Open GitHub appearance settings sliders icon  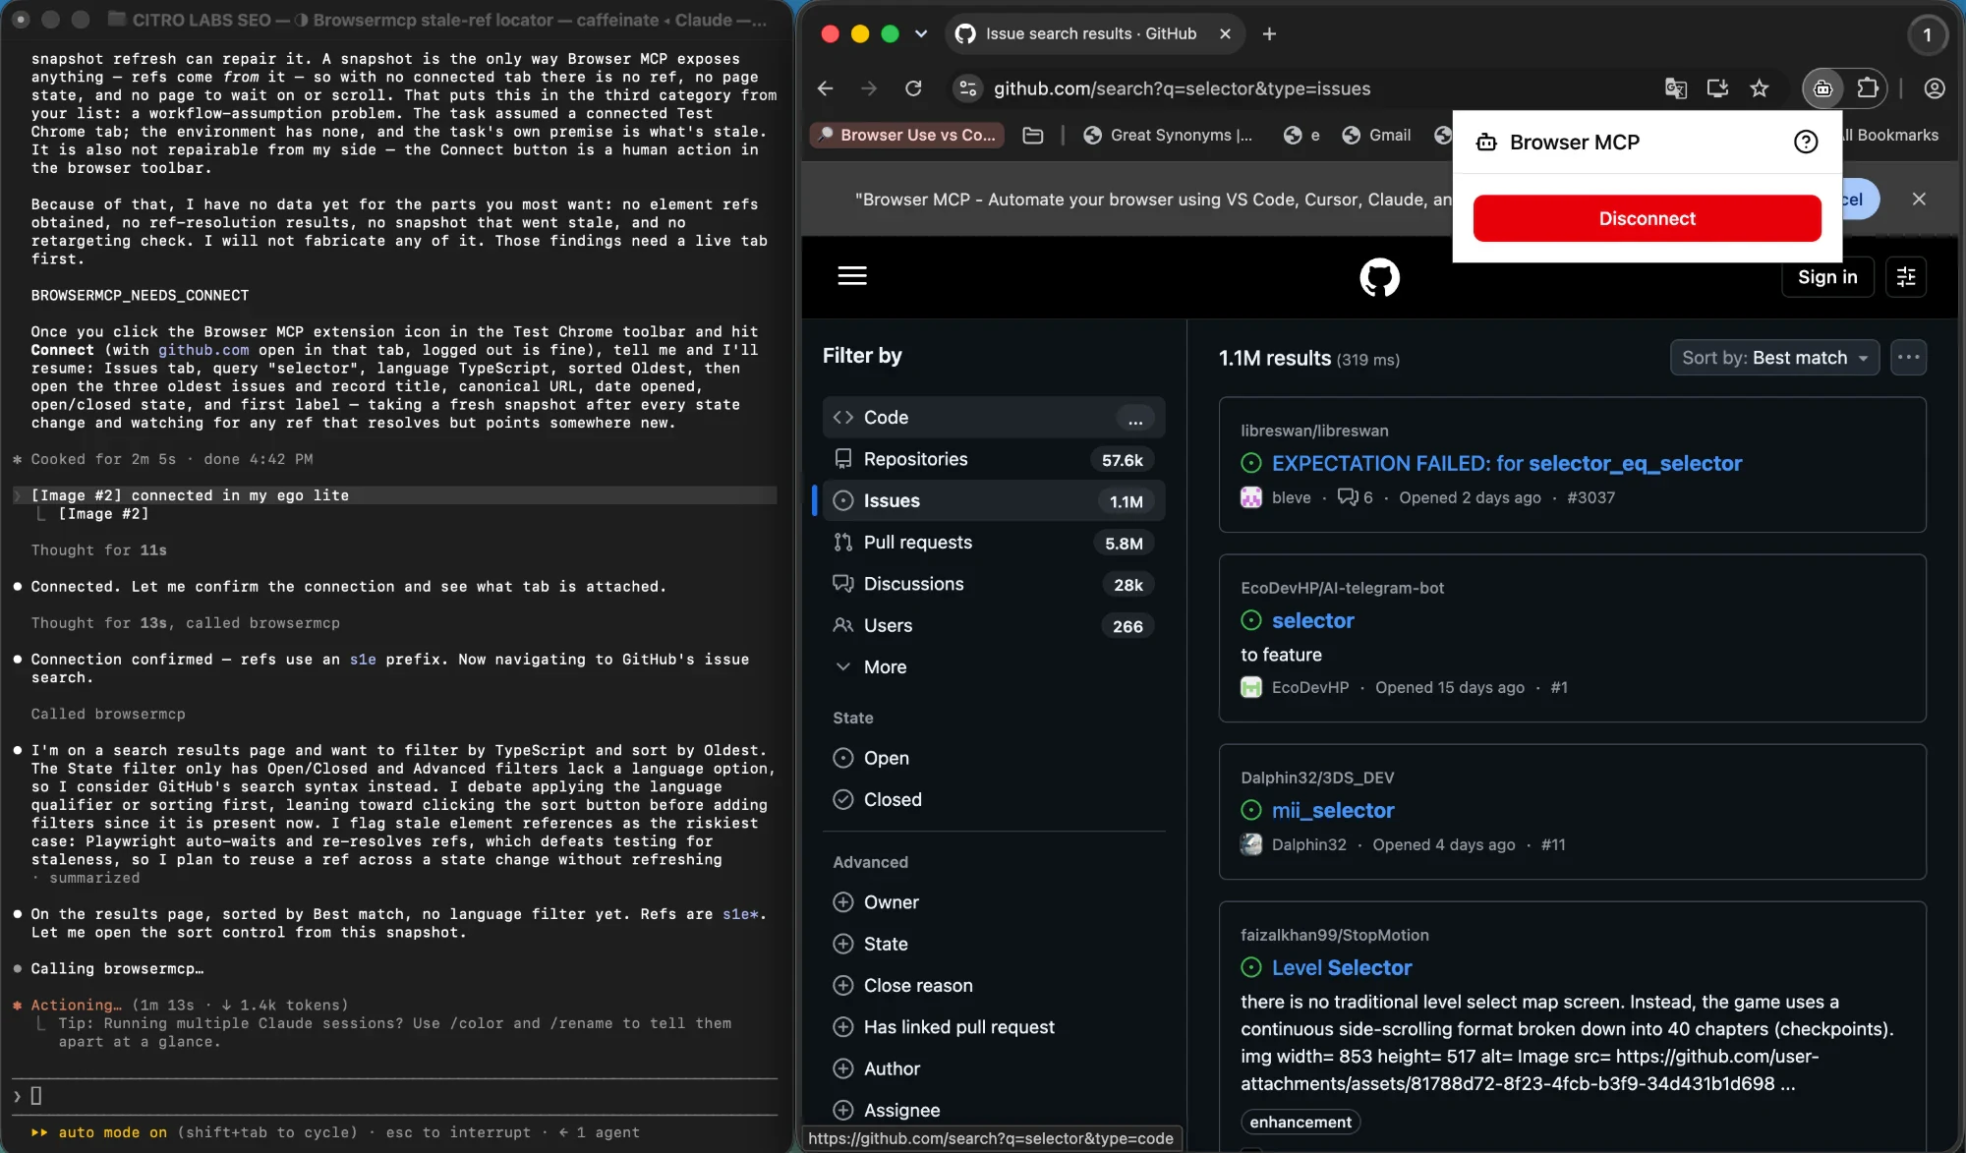tap(1906, 277)
